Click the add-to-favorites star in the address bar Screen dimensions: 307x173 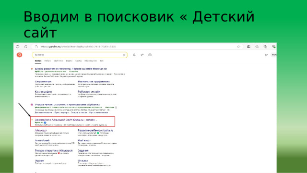coord(238,47)
